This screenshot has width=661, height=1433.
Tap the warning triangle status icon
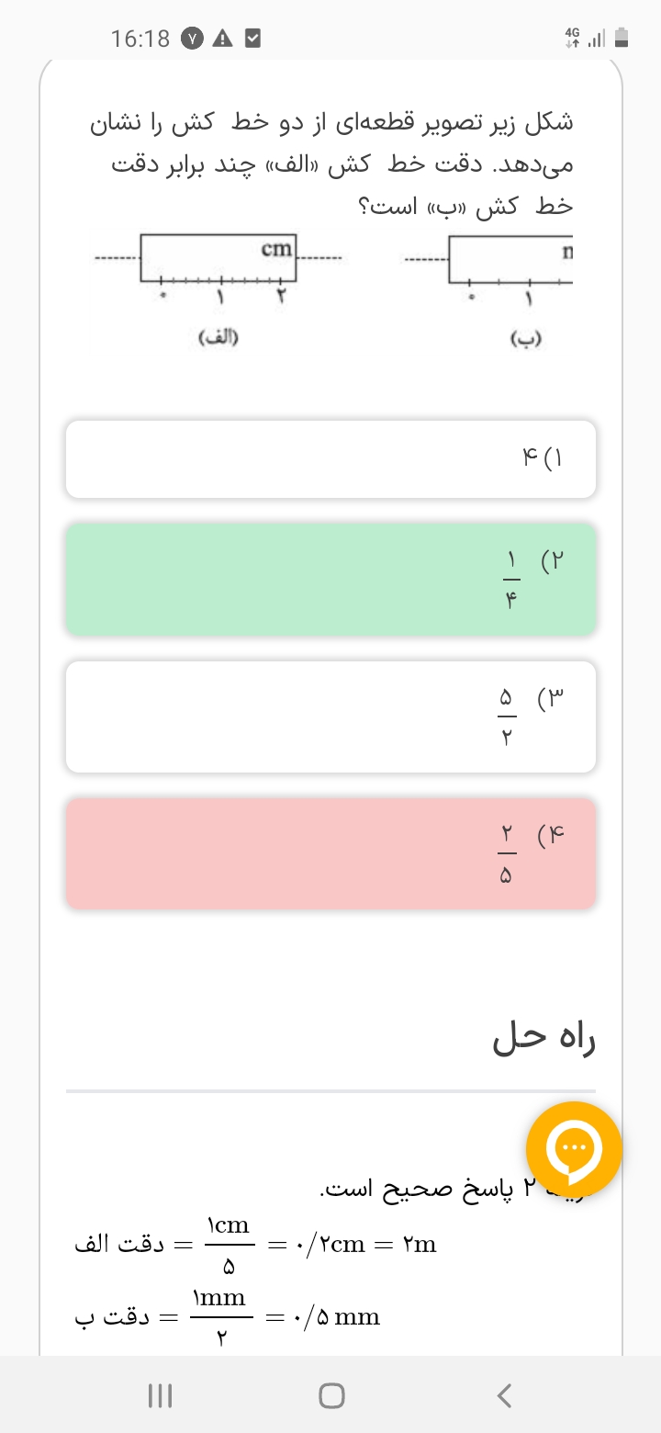click(x=222, y=39)
